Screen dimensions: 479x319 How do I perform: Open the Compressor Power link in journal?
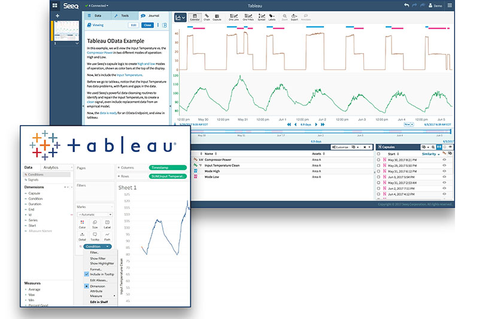[100, 53]
